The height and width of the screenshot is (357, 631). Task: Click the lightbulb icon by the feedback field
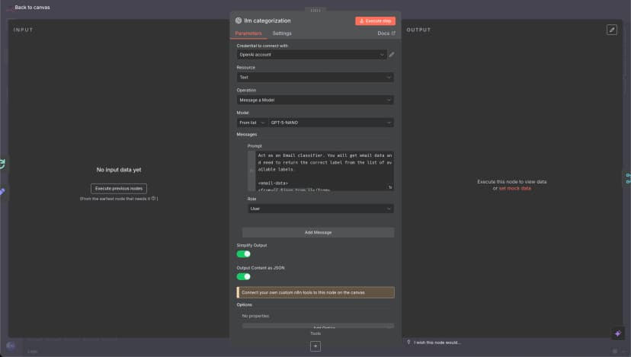[x=408, y=342]
